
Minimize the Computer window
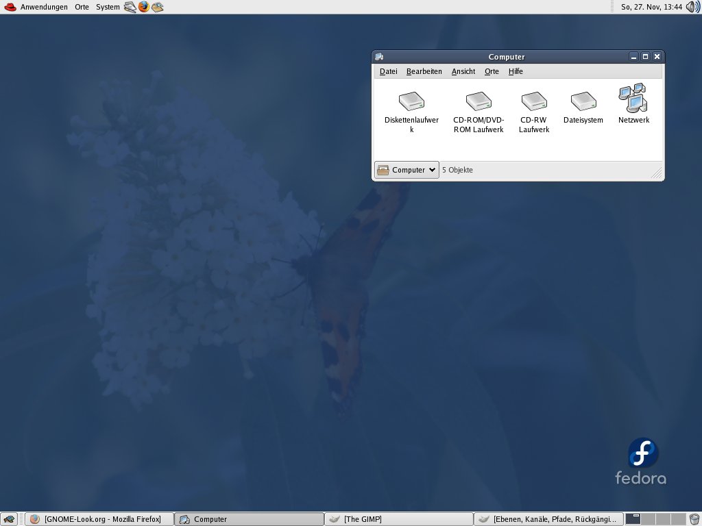pyautogui.click(x=633, y=57)
